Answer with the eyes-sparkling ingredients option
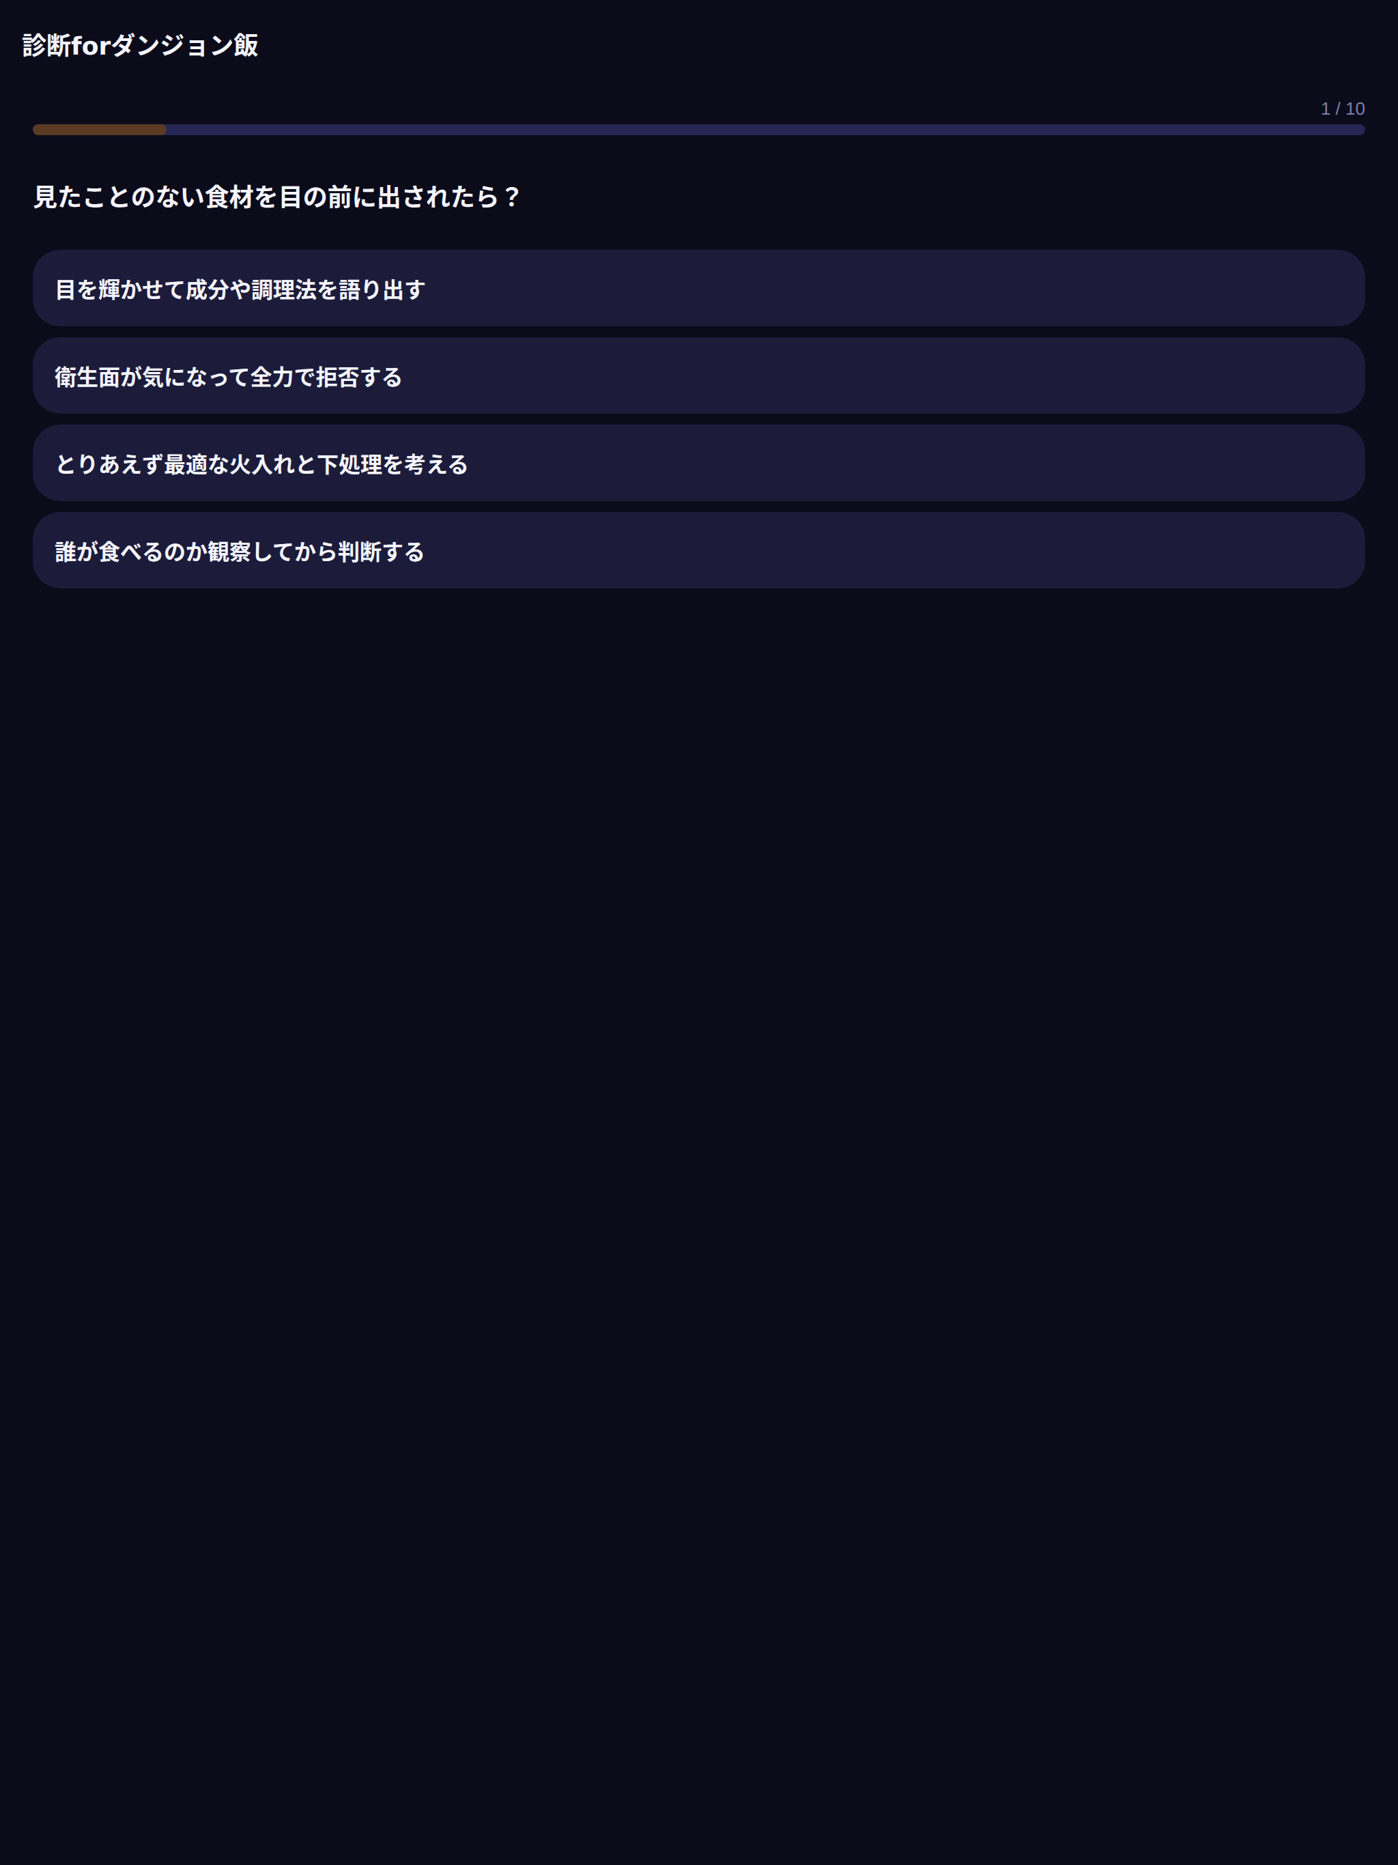The width and height of the screenshot is (1398, 1865). [x=698, y=288]
